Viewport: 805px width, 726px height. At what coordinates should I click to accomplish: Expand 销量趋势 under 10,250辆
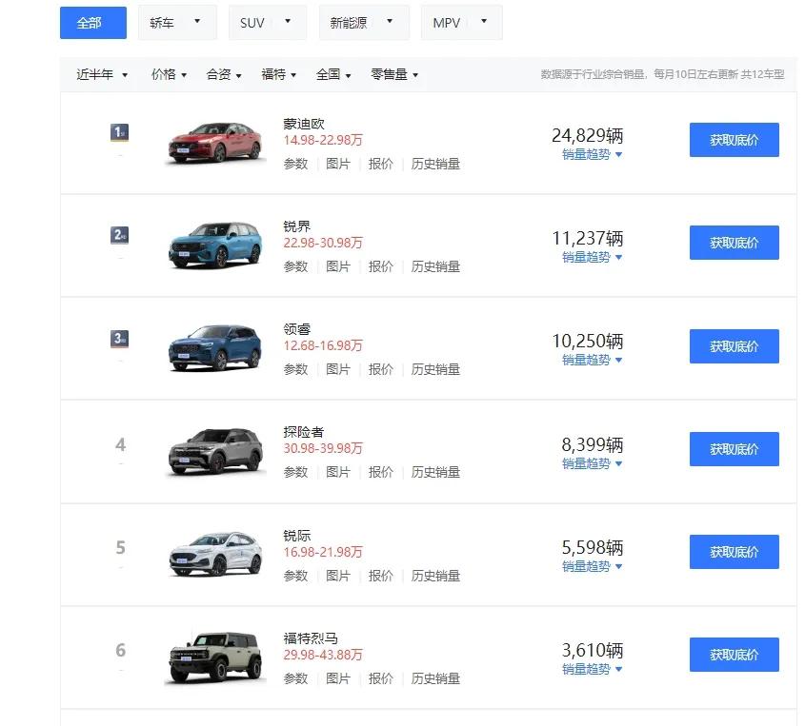[x=592, y=360]
